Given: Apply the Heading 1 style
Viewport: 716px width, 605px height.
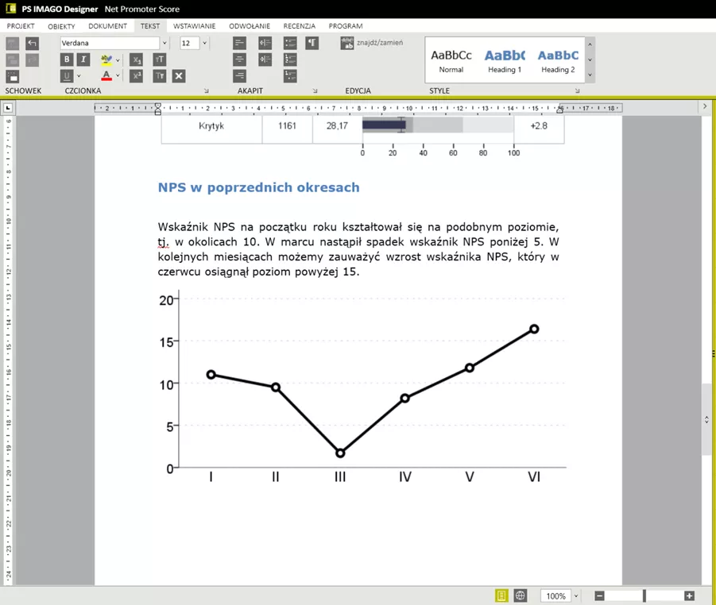Looking at the screenshot, I should 505,60.
